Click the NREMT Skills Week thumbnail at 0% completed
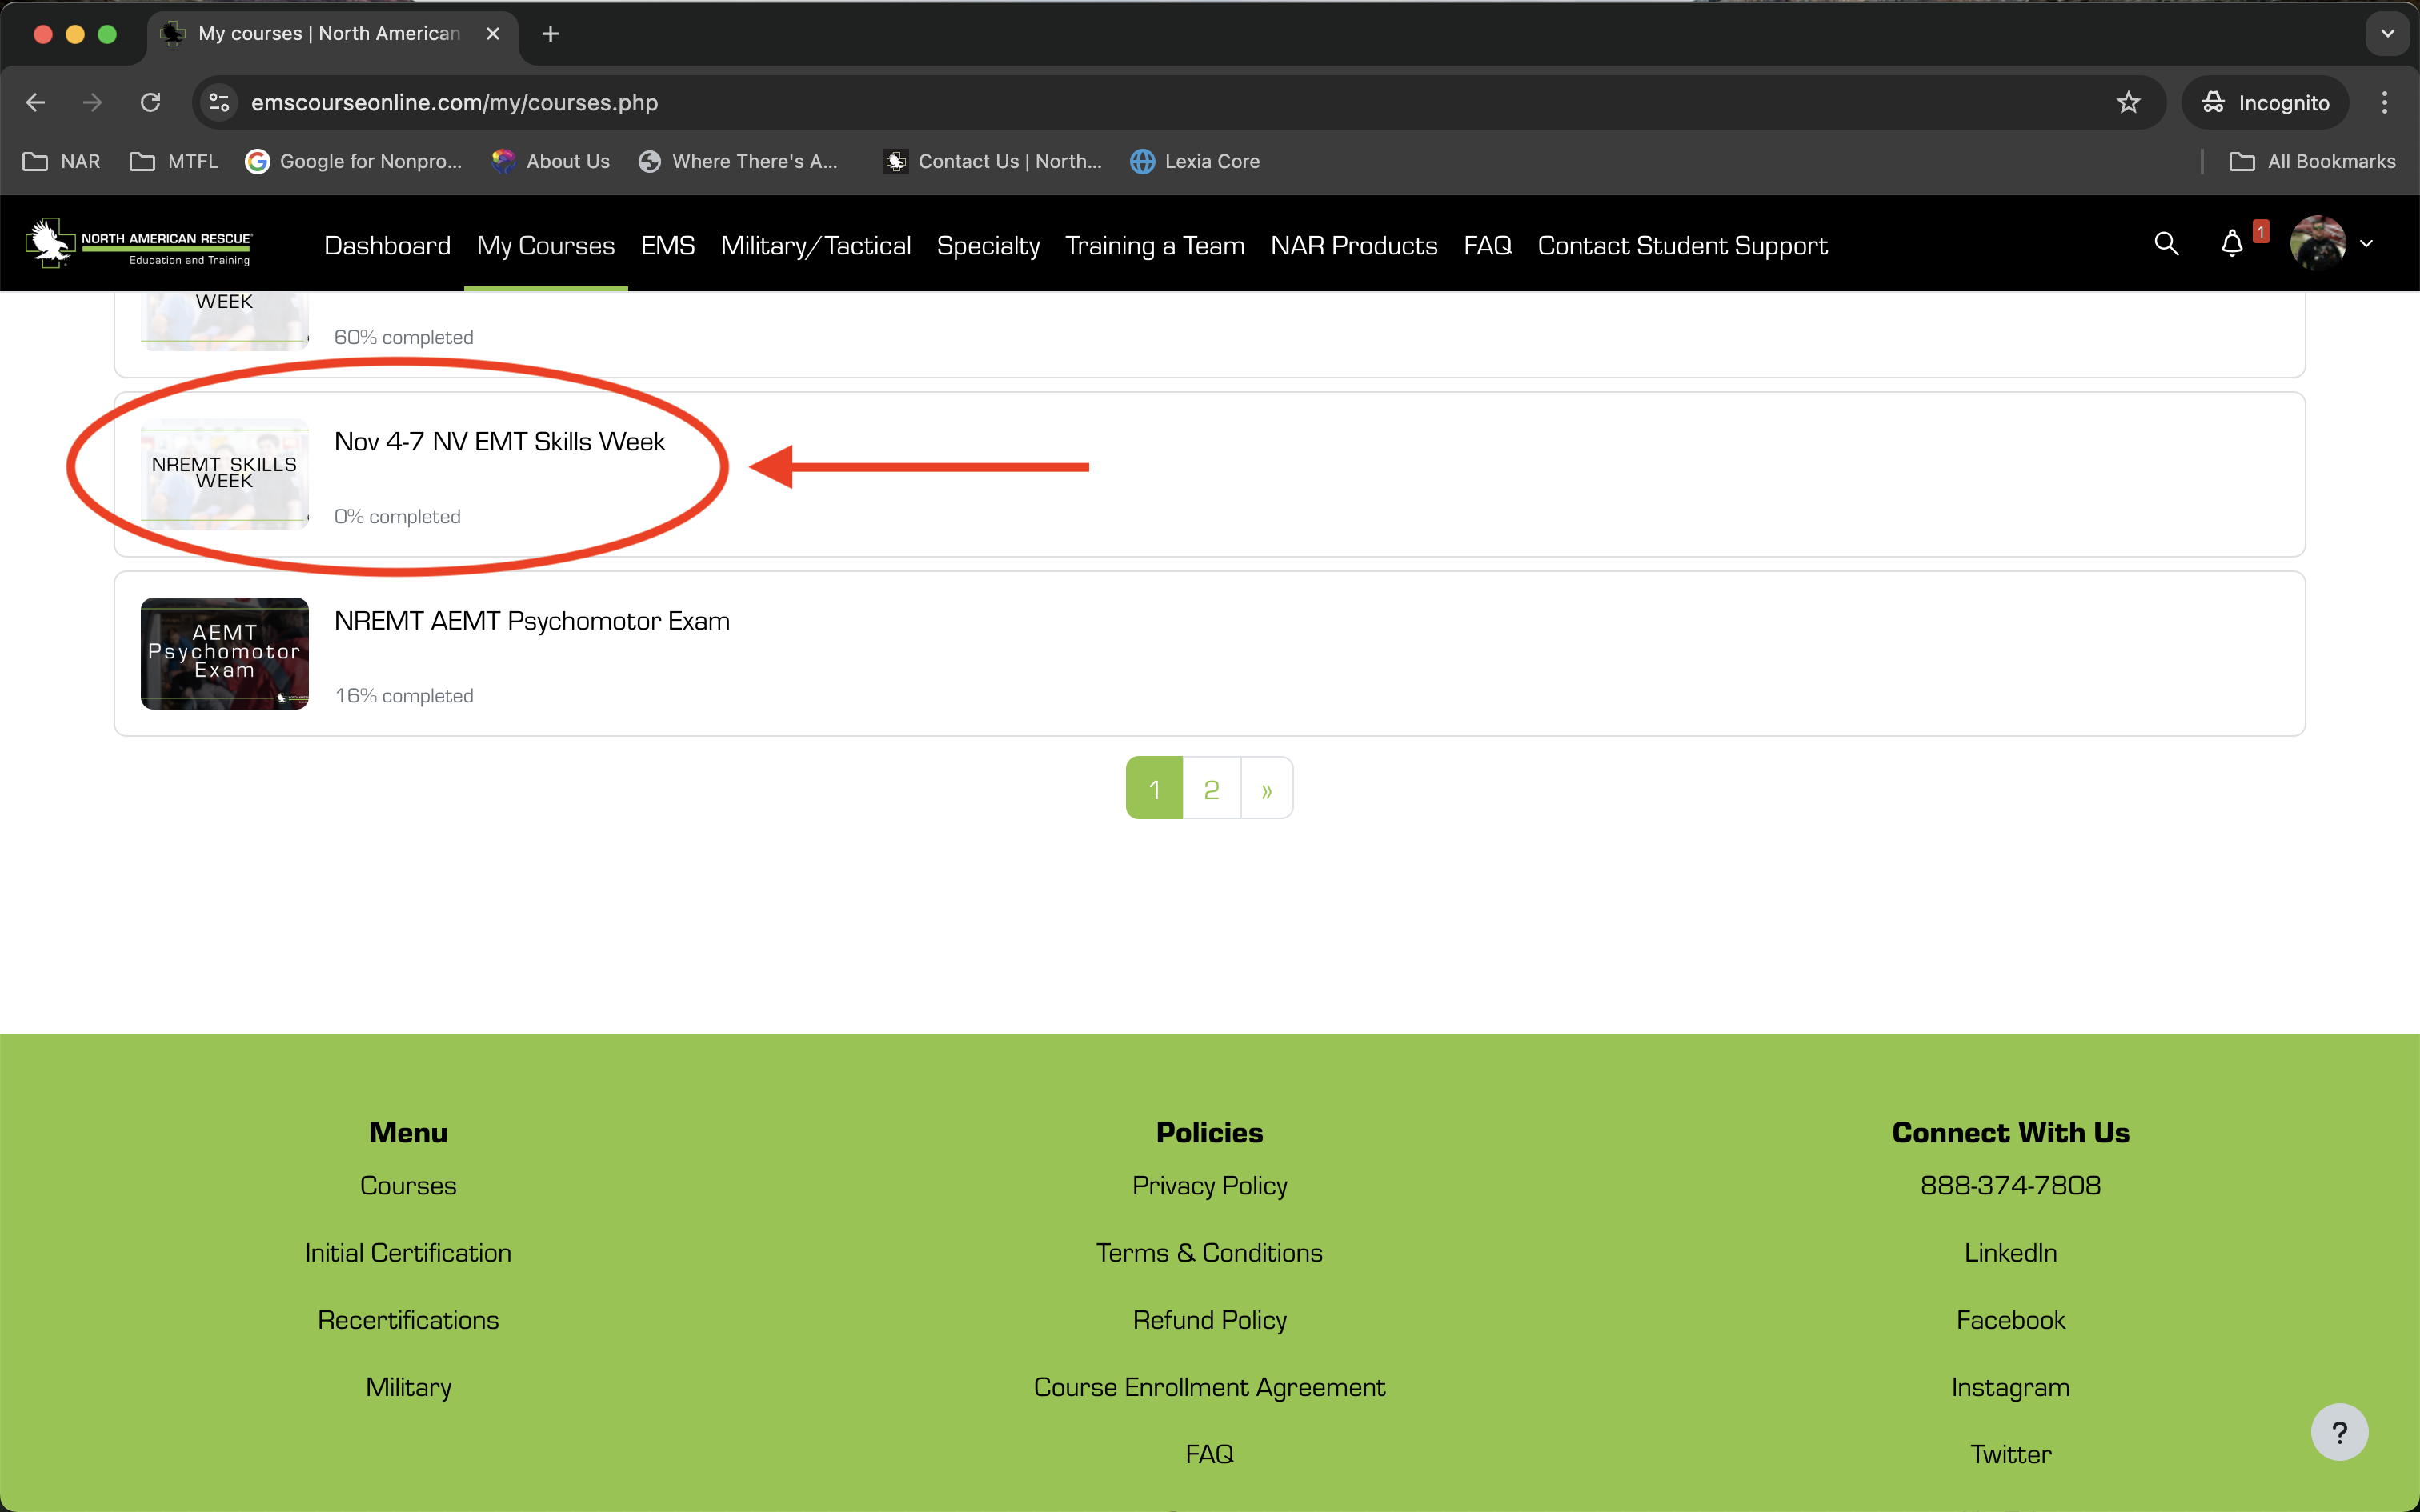The width and height of the screenshot is (2420, 1512). pos(224,474)
